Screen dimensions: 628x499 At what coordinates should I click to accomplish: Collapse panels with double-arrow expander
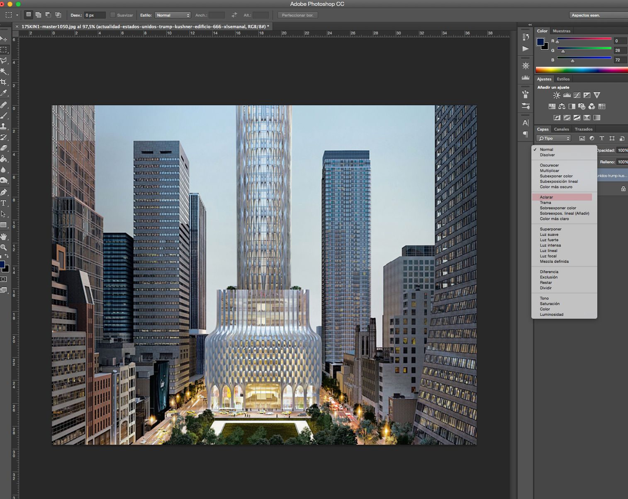coord(530,25)
